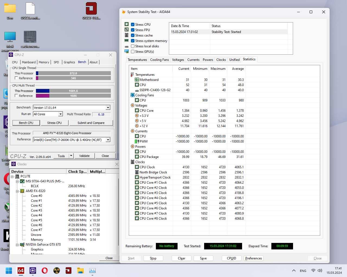Switch to the Cooling Fans tab

(x=159, y=60)
